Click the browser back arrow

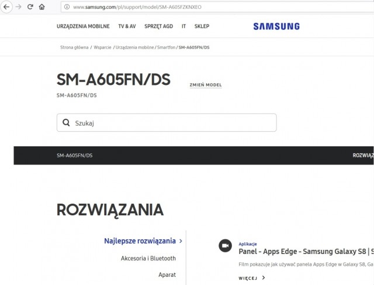6,7
